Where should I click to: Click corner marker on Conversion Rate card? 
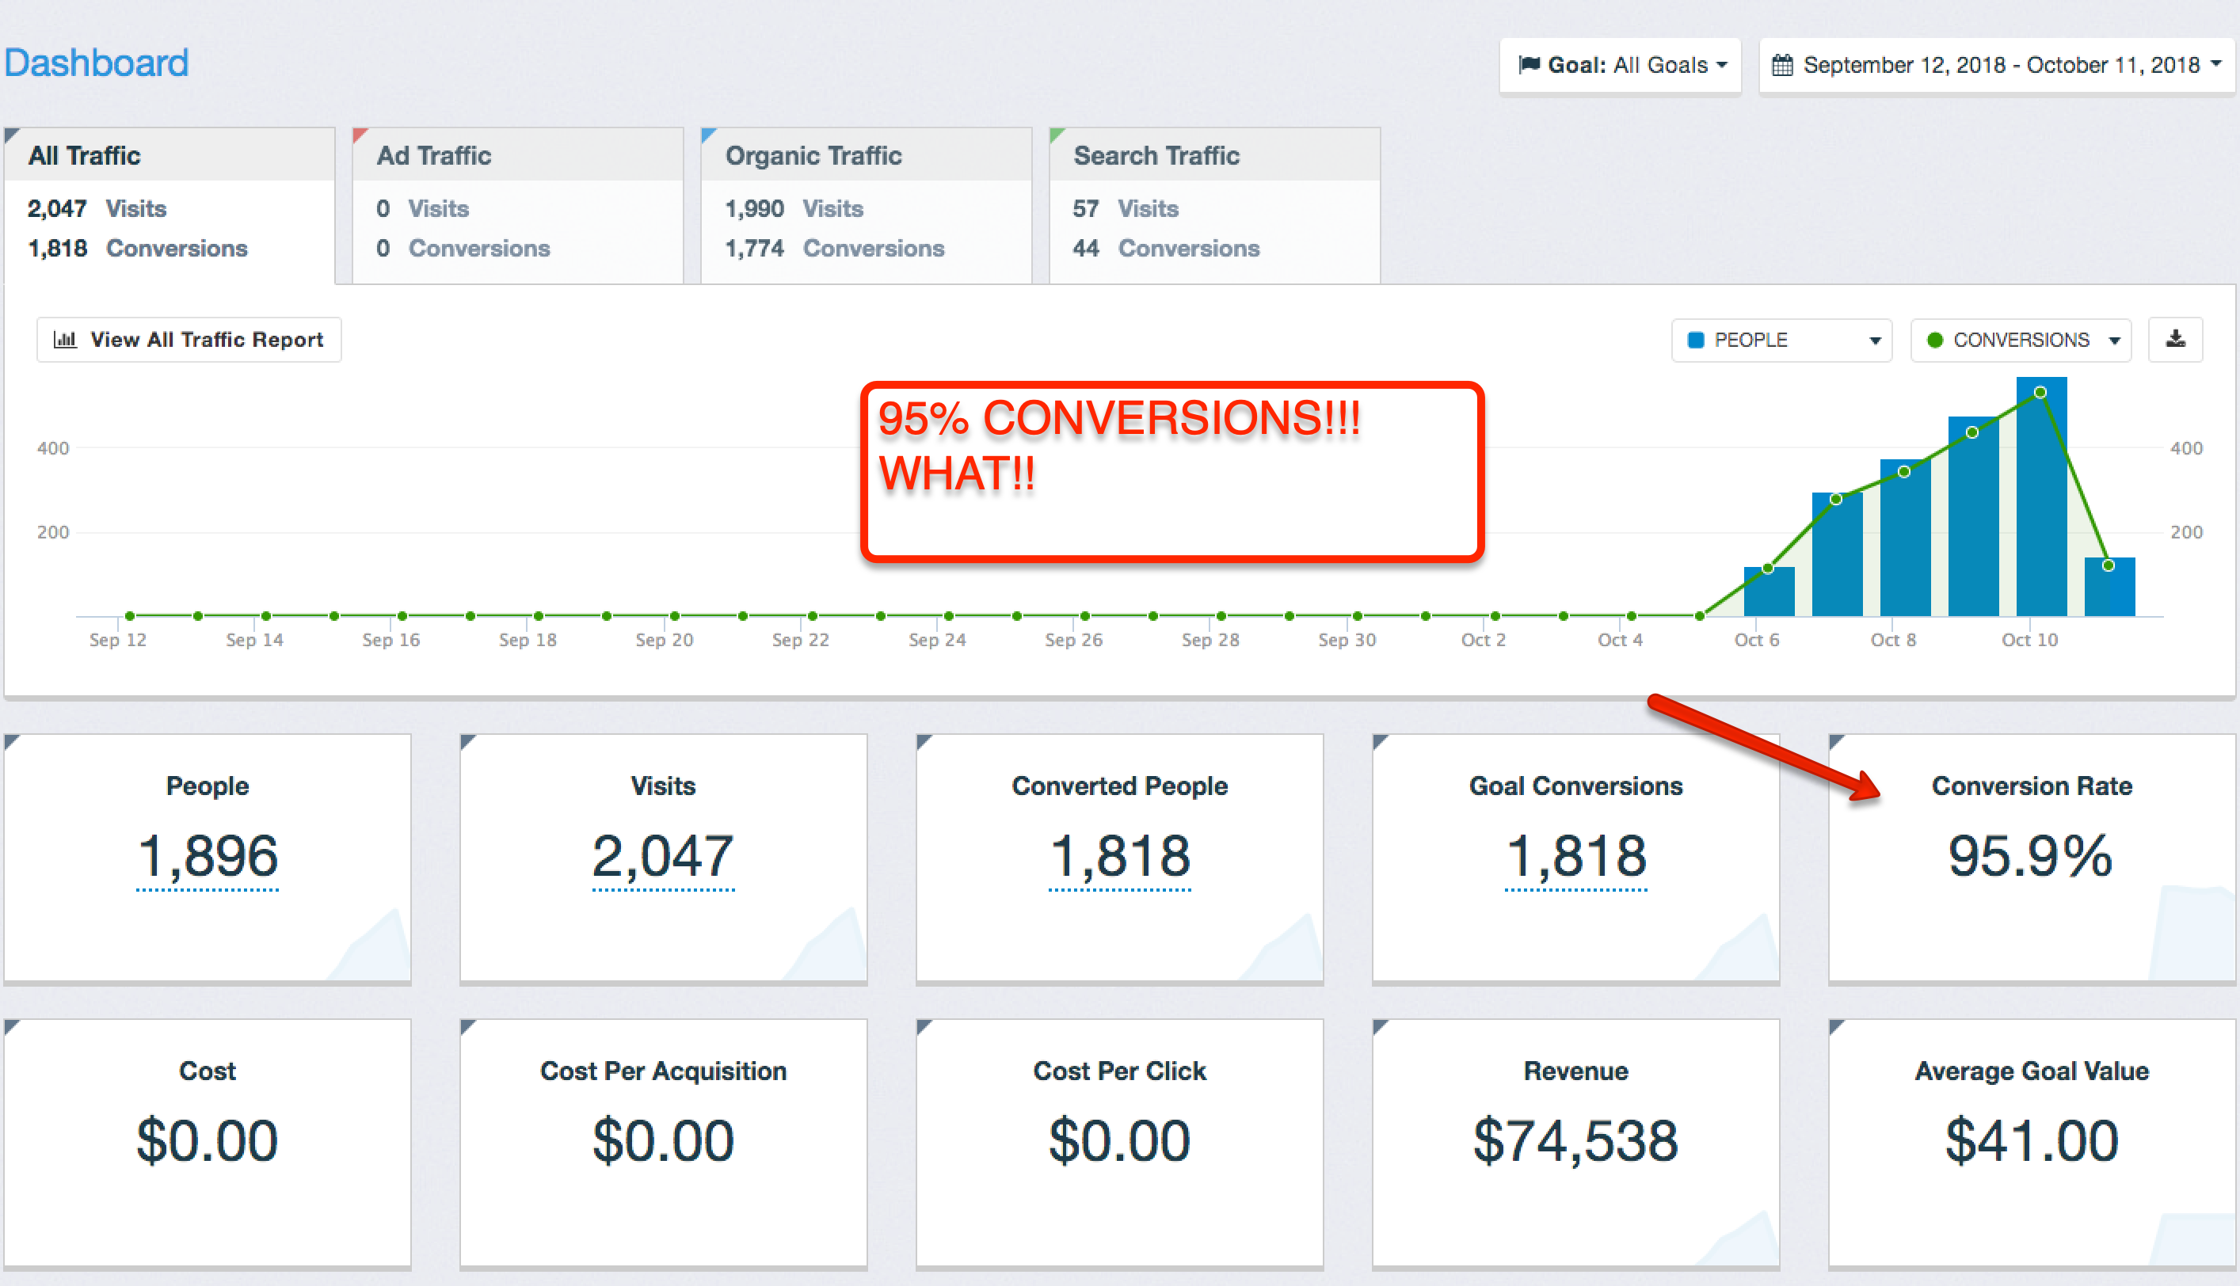[1836, 741]
